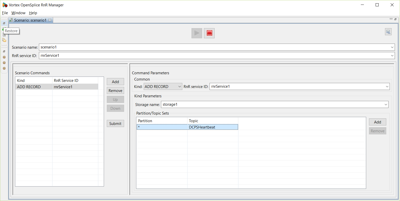This screenshot has width=400, height=201.
Task: Open the topmost gear view icon in the sidebar
Action: pos(4,57)
